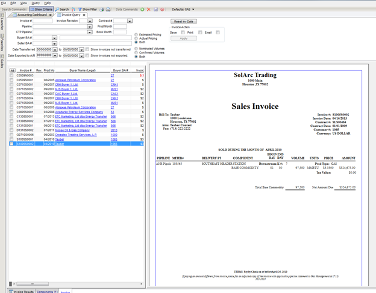Click the green add data command icon
Viewport: 376px width, 293px height.
(x=142, y=10)
